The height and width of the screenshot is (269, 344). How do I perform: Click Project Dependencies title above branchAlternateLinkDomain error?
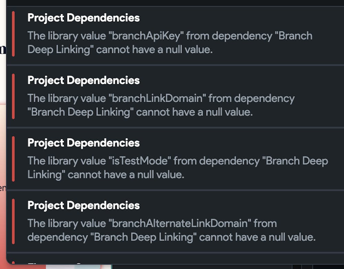pos(84,205)
